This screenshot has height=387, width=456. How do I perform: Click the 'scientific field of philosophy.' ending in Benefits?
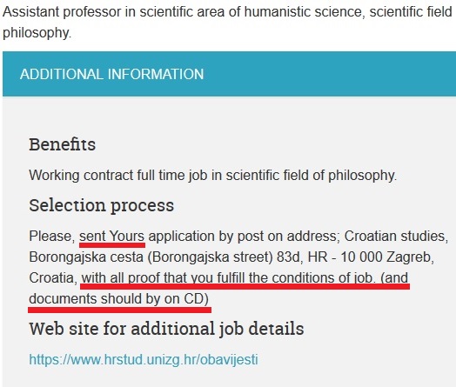[x=312, y=175]
